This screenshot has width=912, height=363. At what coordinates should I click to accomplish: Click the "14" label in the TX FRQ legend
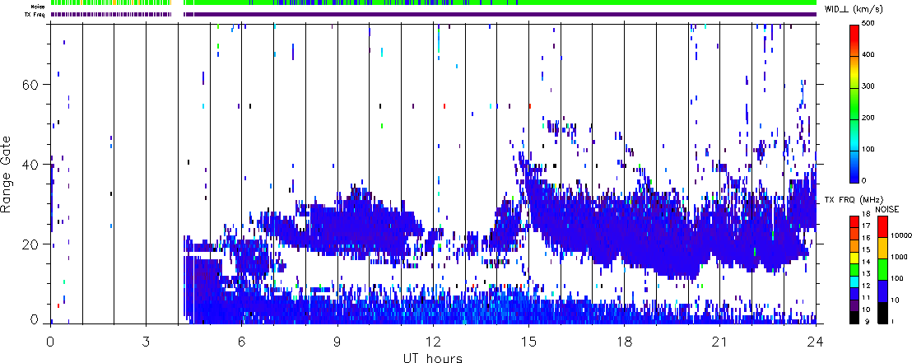(x=866, y=262)
